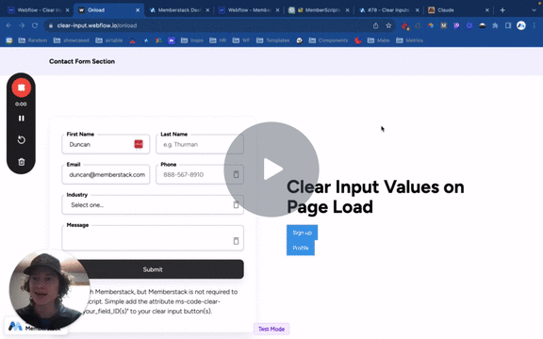
Task: Click the address bar URL
Action: click(x=96, y=25)
